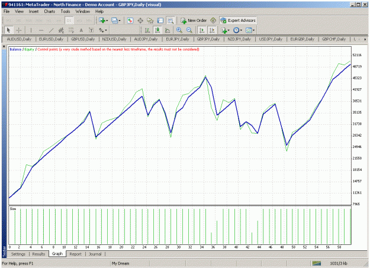Image resolution: width=370 pixels, height=268 pixels.
Task: Click the Profiles toolbar icon
Action: coord(114,21)
